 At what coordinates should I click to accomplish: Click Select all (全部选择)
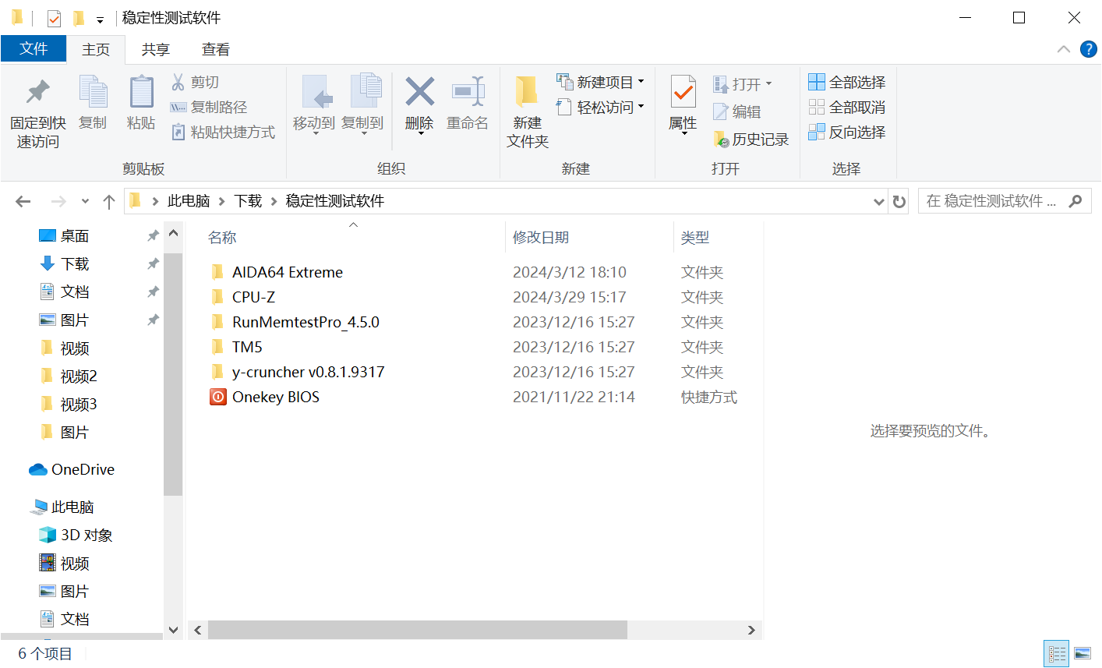pyautogui.click(x=846, y=82)
